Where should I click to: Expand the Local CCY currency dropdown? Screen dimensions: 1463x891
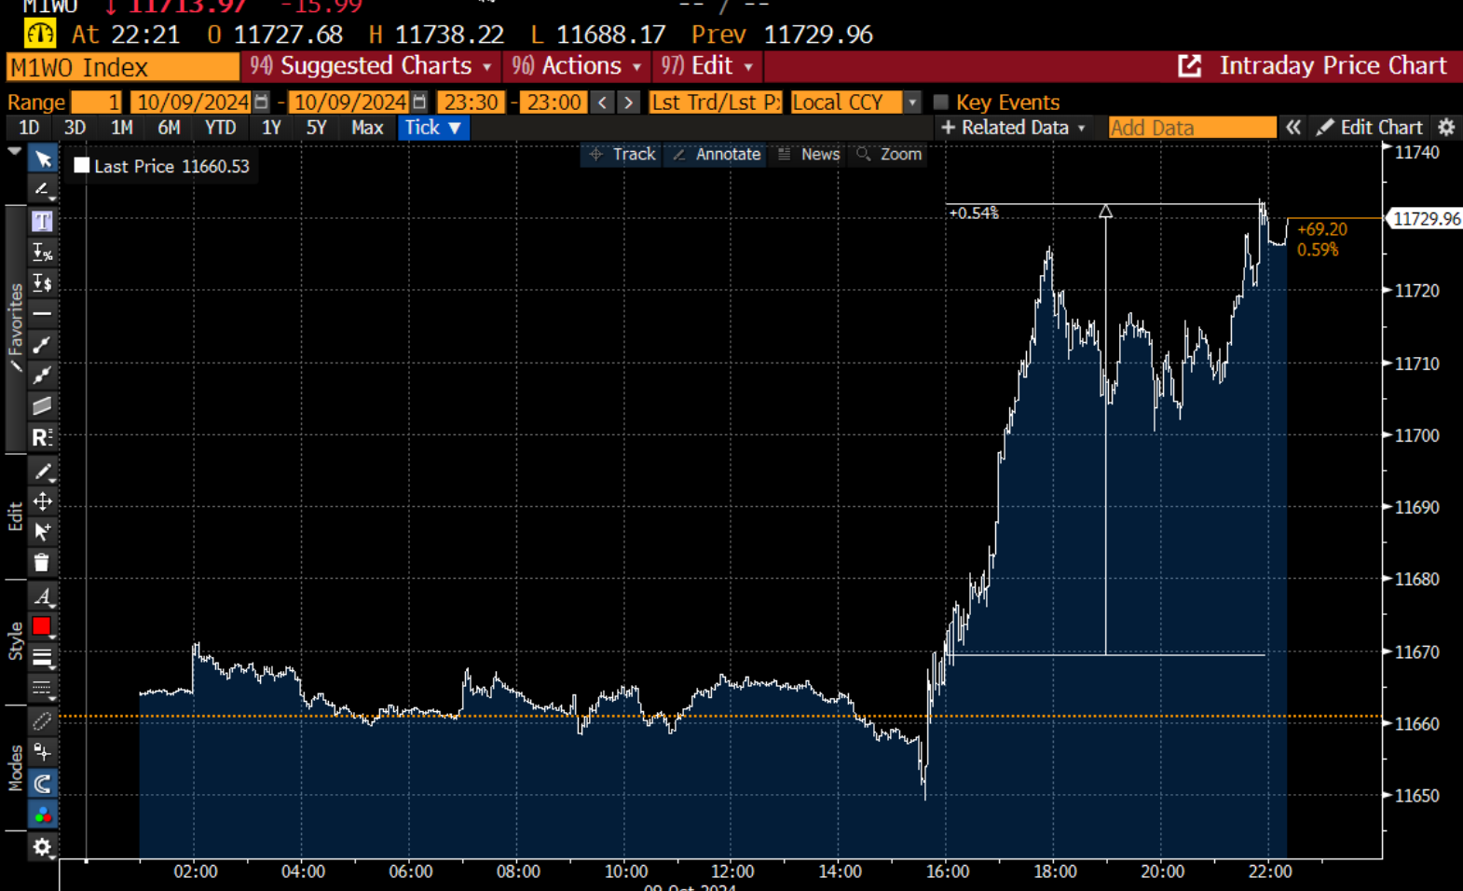(855, 102)
